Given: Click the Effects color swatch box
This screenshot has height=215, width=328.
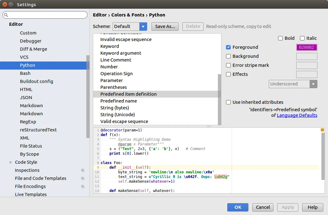Looking at the screenshot, I should click(x=307, y=75).
